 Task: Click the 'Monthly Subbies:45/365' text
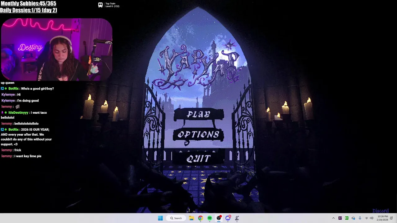[x=28, y=4]
